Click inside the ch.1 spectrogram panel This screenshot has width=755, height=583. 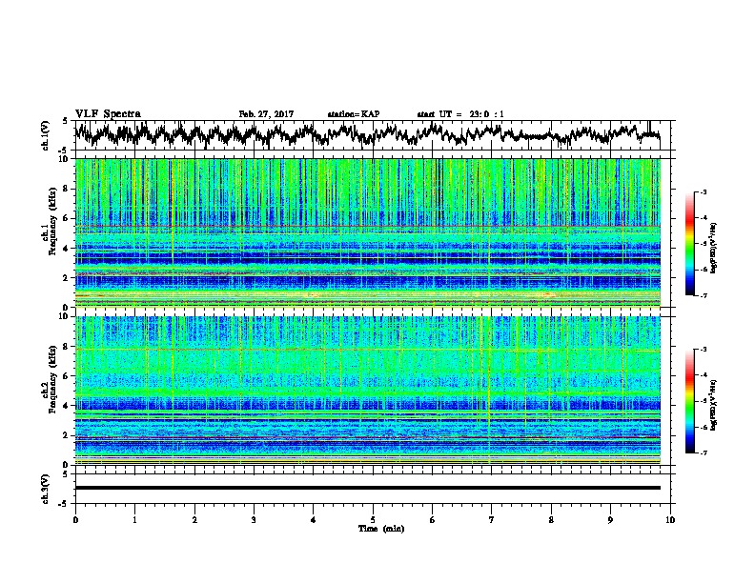(368, 232)
